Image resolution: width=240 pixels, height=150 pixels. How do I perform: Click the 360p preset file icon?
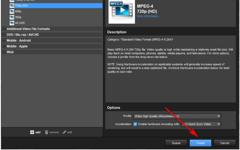tap(12, 17)
